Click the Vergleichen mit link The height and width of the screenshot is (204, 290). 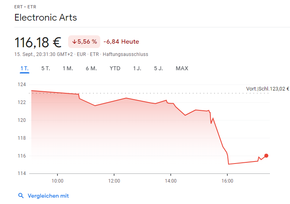tap(48, 196)
